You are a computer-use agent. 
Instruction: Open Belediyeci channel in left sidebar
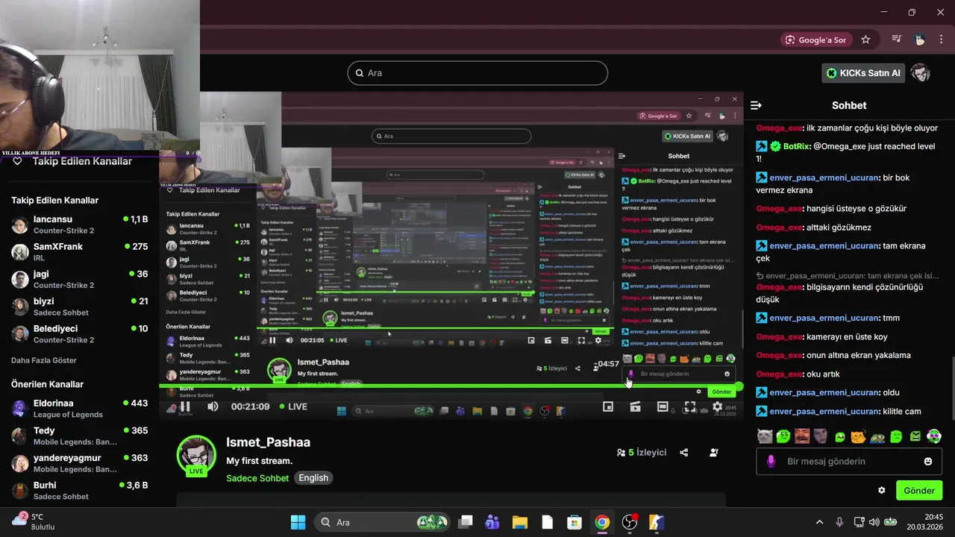pos(80,333)
